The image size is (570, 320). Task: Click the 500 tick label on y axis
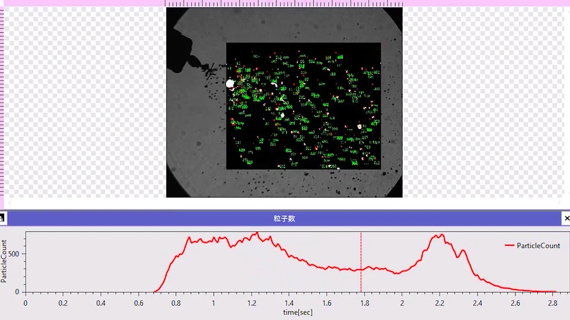coord(14,254)
